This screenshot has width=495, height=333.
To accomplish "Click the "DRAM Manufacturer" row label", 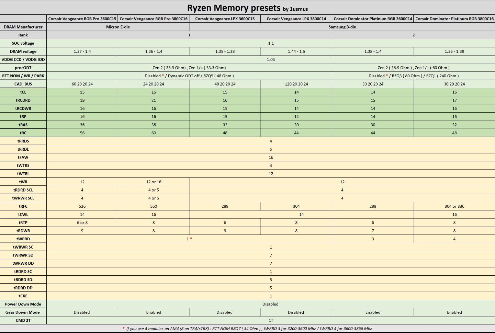I will 23,27.
